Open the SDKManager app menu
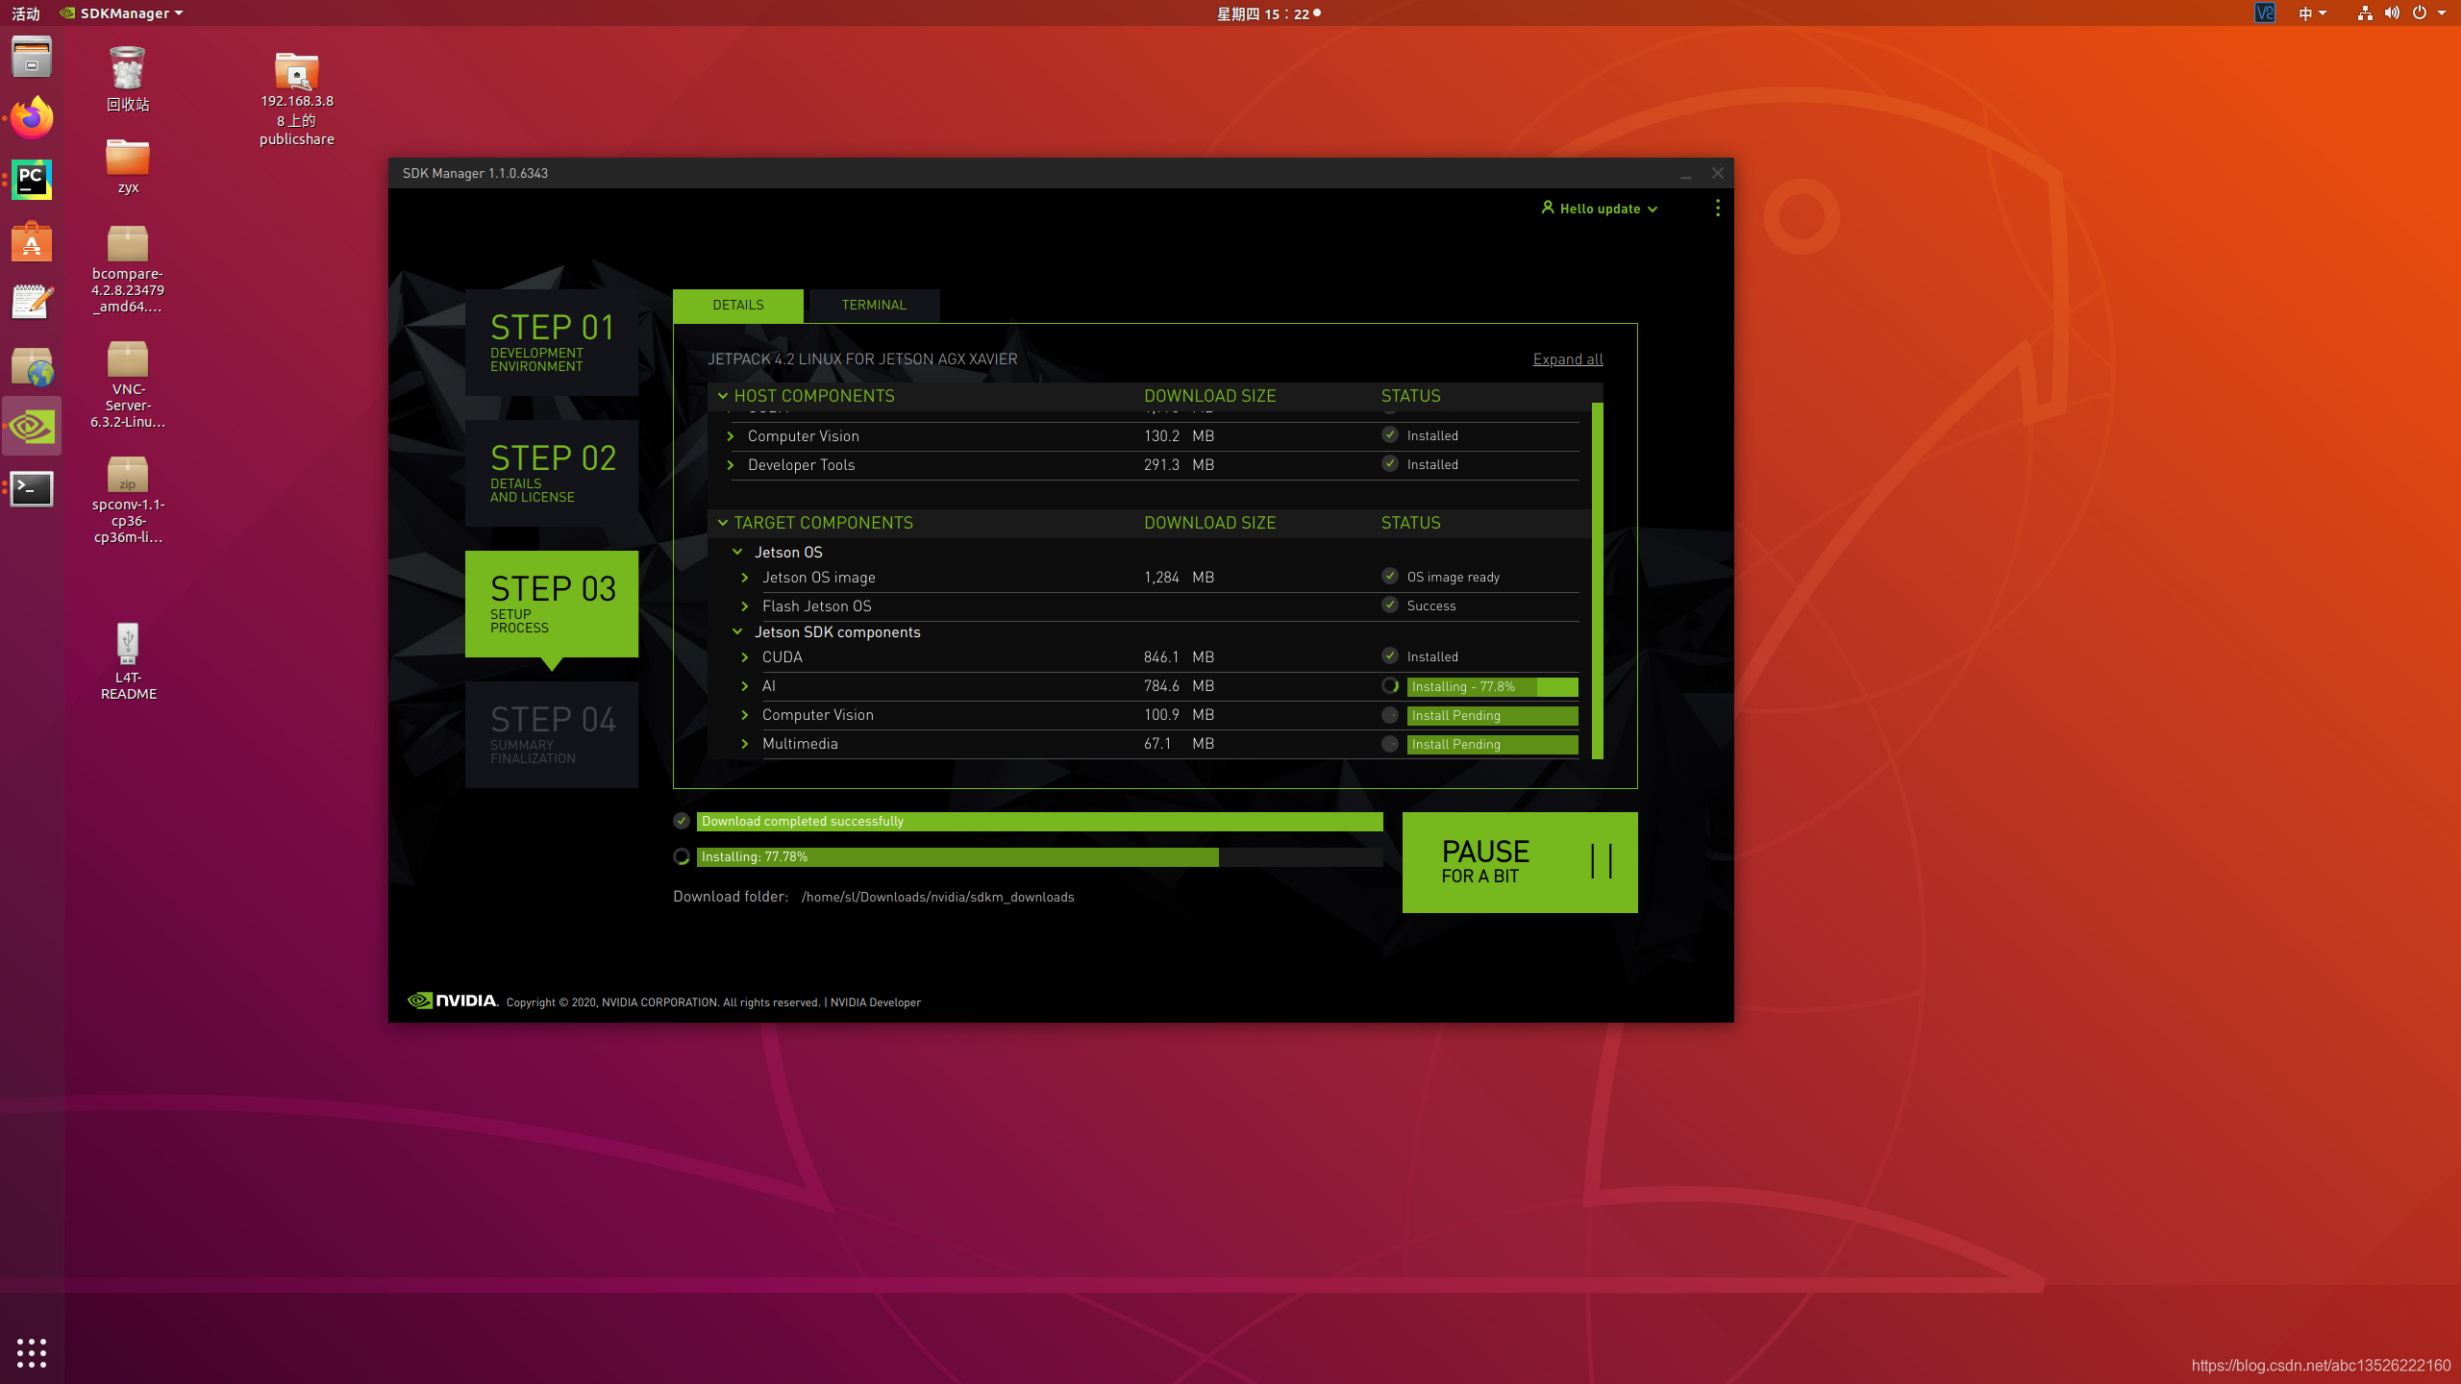Screen dimensions: 2461x1384 (x=121, y=13)
